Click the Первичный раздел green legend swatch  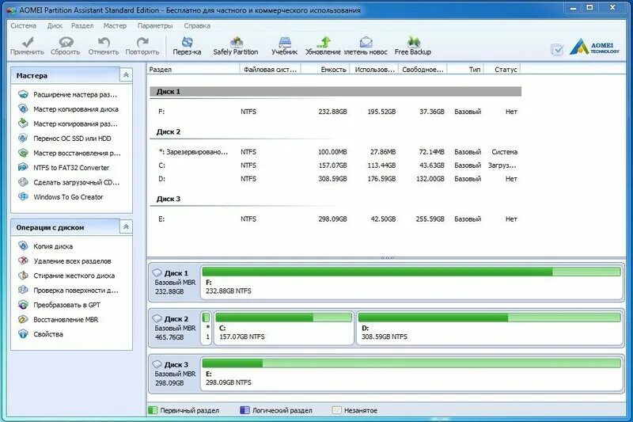click(153, 410)
